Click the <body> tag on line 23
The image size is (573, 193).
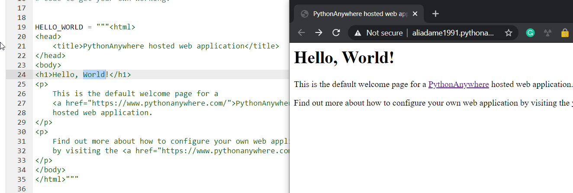pos(48,65)
